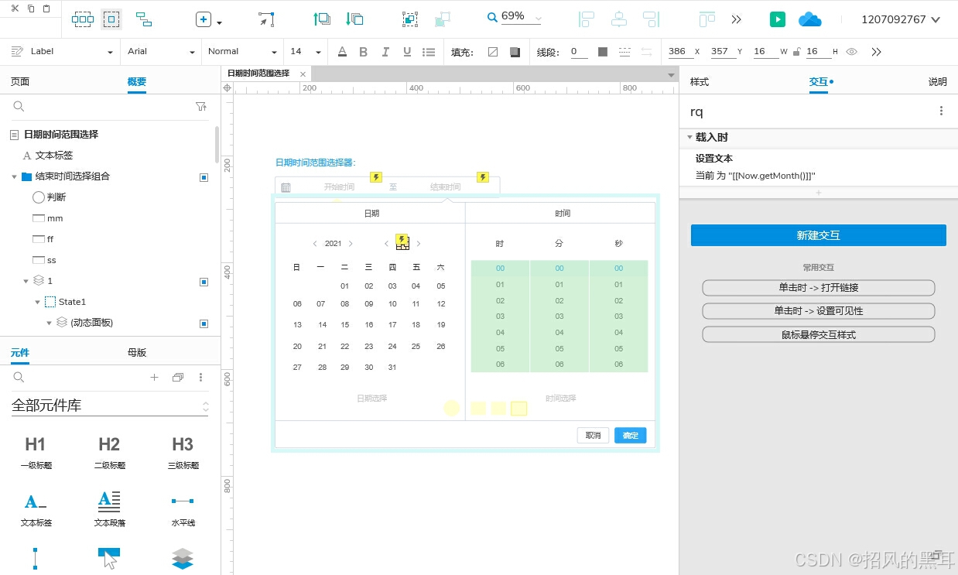
Task: Collapse the 载入时 interaction section
Action: tap(689, 137)
